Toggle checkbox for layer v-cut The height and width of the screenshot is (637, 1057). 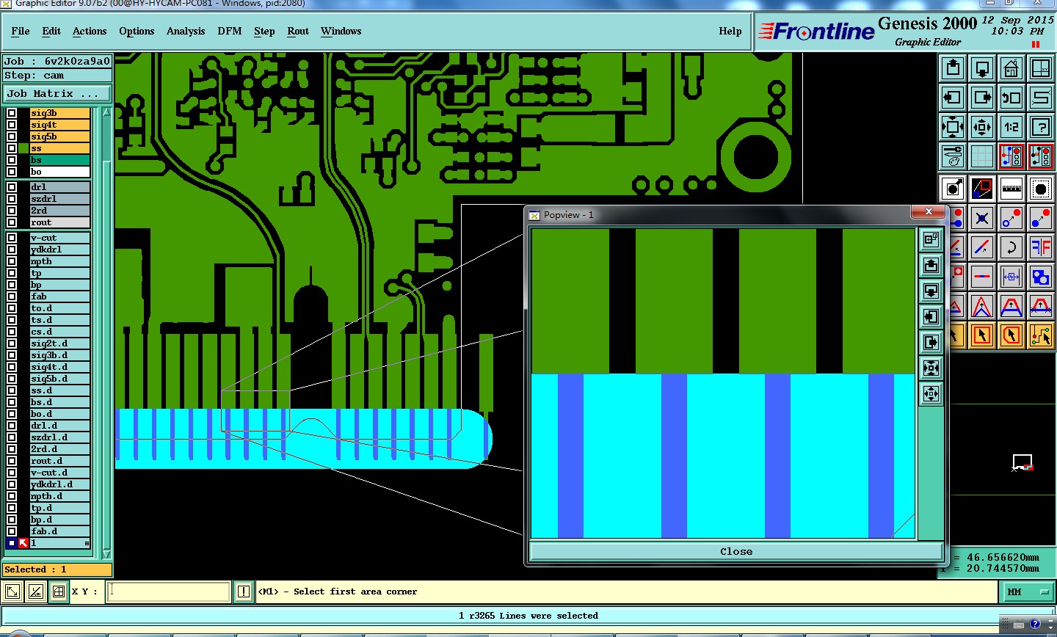[x=12, y=238]
